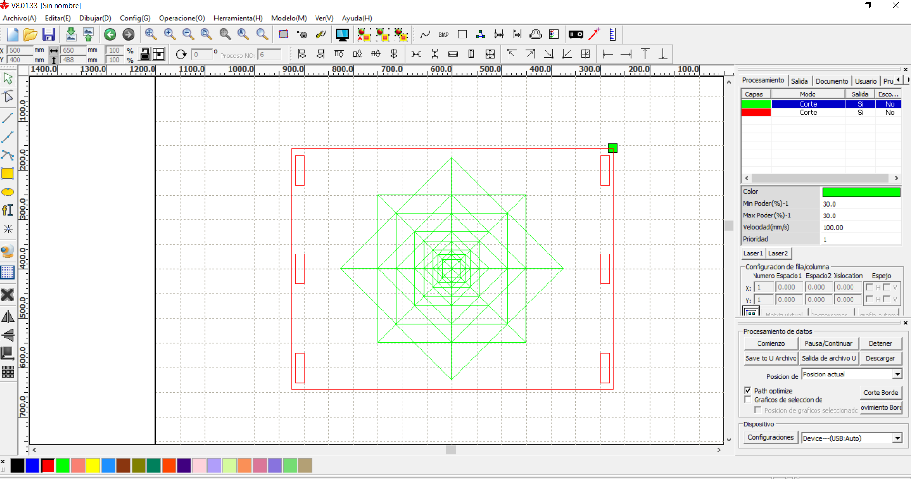911x479 pixels.
Task: Open the Herramienta(H) menu
Action: [238, 18]
